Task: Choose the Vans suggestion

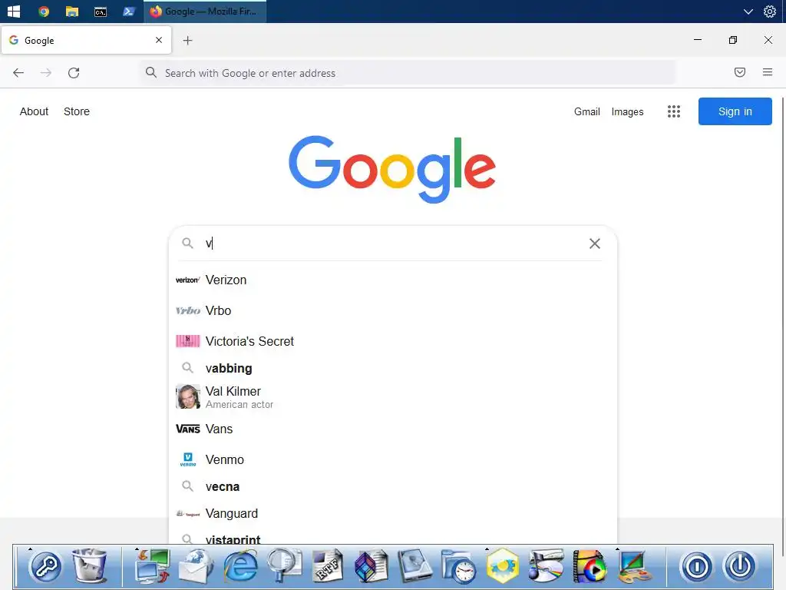Action: [x=393, y=429]
